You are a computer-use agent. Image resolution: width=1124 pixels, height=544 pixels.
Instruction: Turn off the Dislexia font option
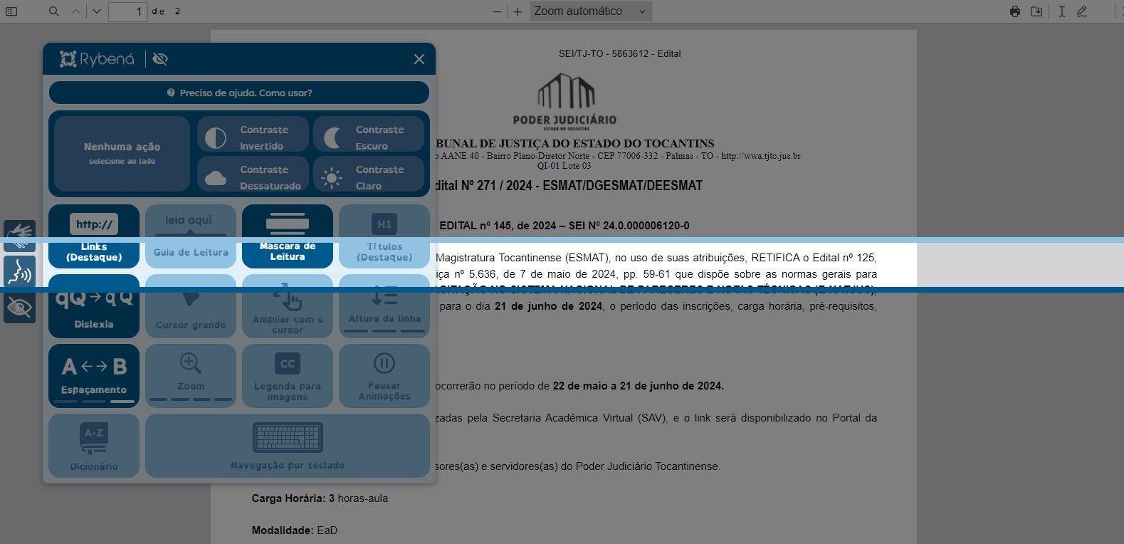94,306
